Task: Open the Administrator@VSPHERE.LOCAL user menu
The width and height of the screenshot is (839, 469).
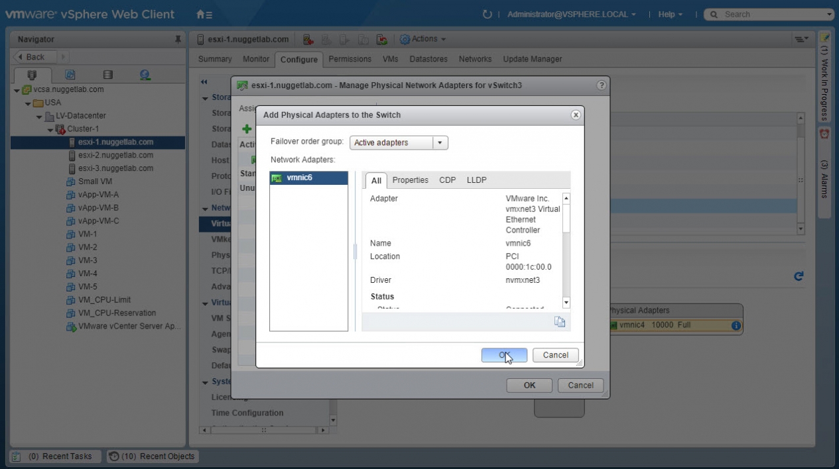Action: tap(571, 14)
